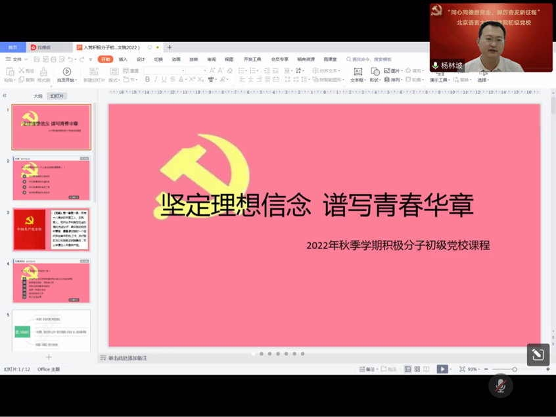Click the 首页 home tab button
The width and height of the screenshot is (556, 417).
[x=12, y=47]
